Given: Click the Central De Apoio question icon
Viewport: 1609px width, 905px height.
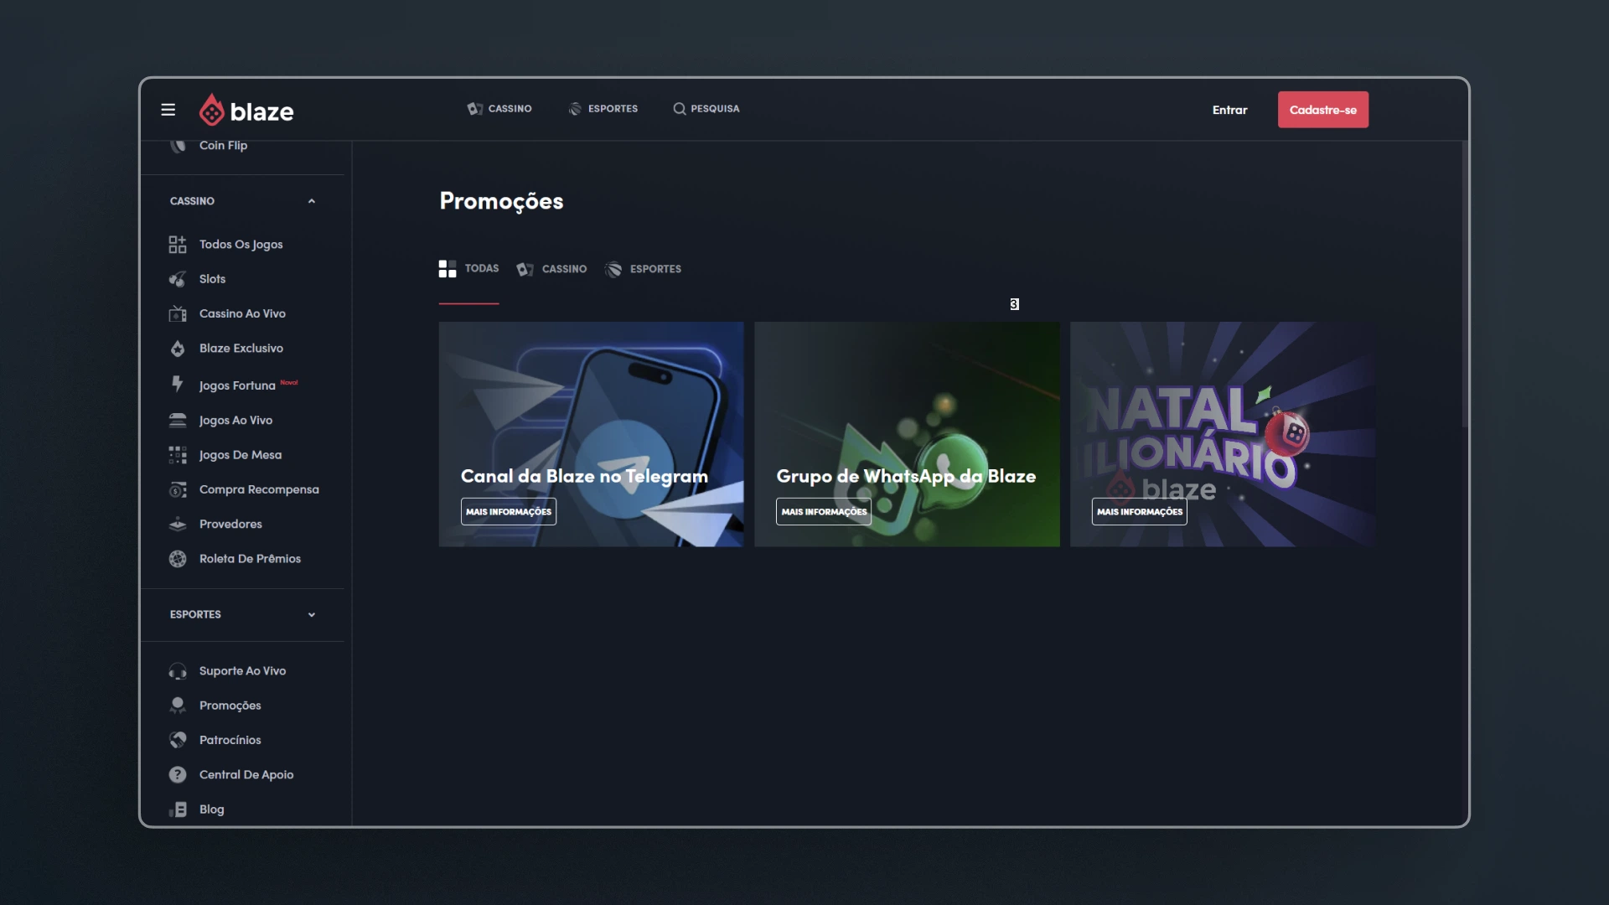Looking at the screenshot, I should click(x=178, y=775).
